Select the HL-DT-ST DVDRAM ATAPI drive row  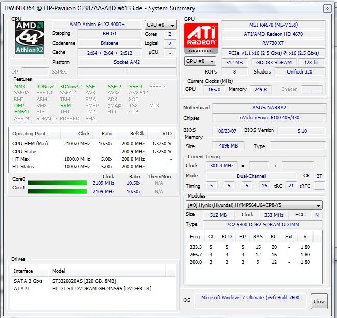coord(92,289)
